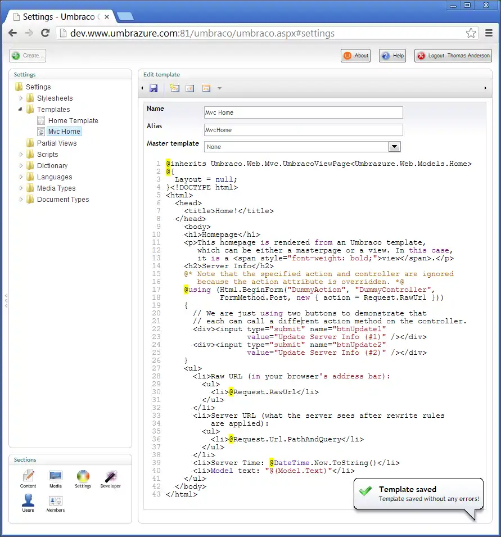Viewport: 501px width, 537px height.
Task: Click the Templates folder label
Action: (53, 110)
